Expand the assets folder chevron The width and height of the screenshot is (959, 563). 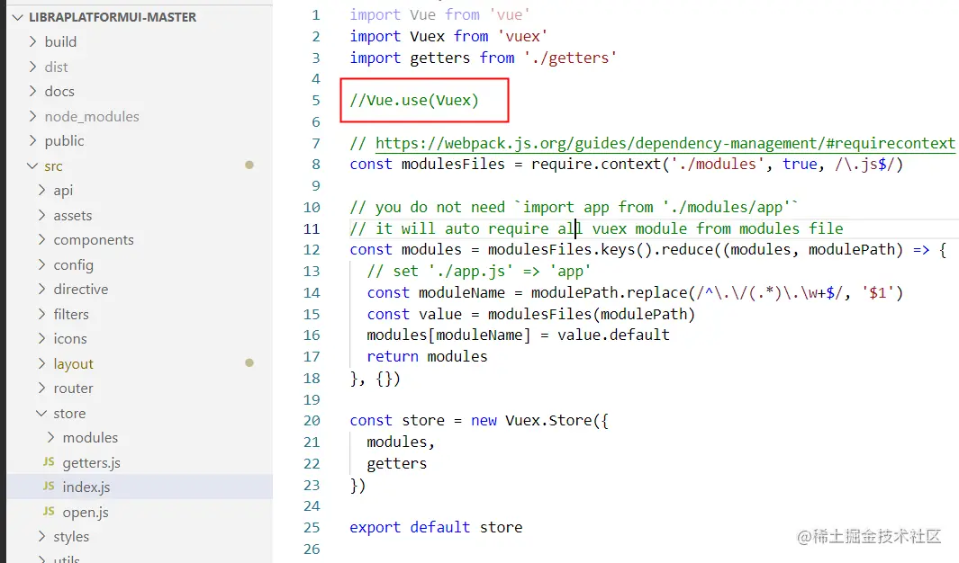click(41, 215)
